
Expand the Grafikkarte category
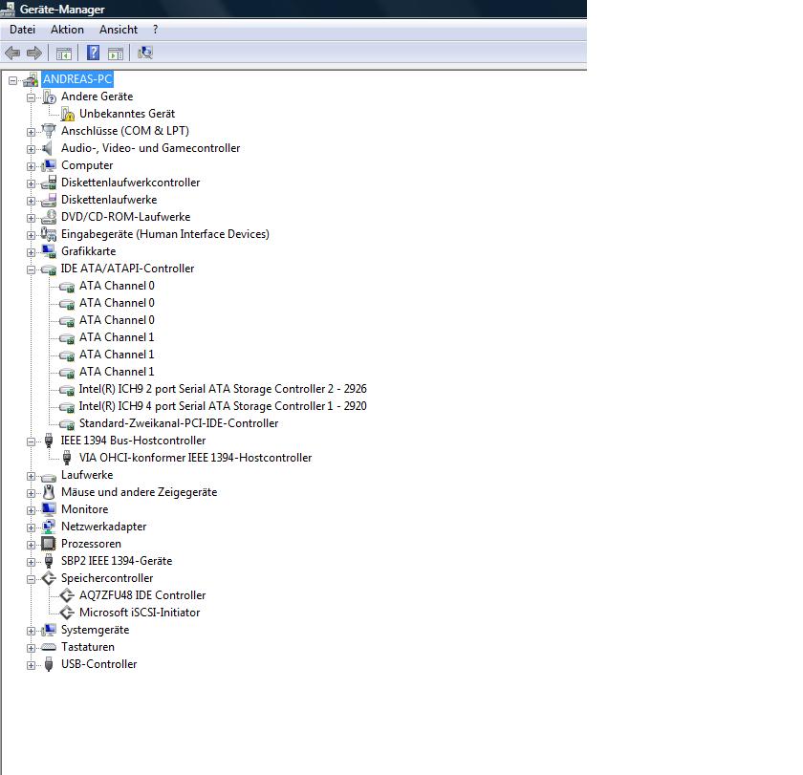[x=32, y=252]
